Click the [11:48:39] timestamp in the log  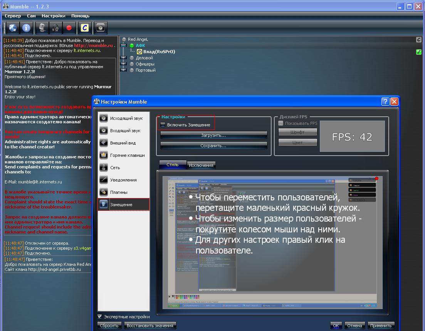13,40
